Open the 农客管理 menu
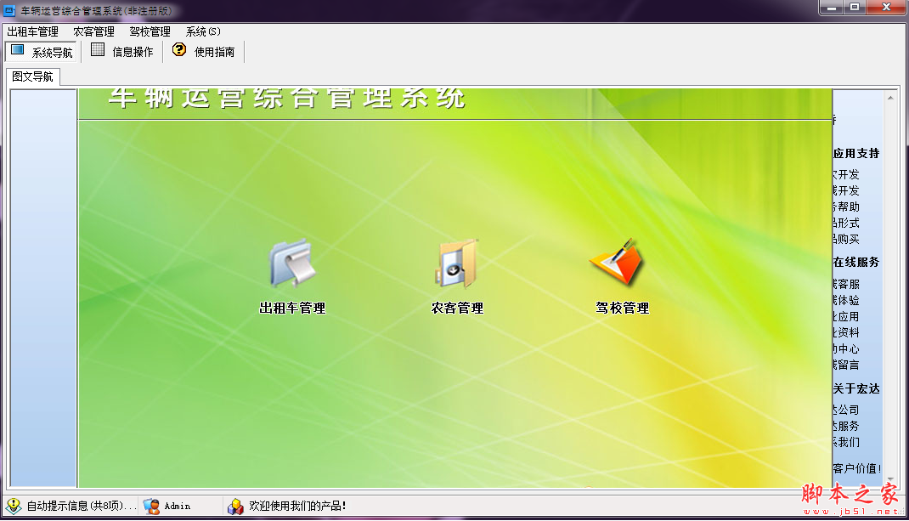Screen dimensions: 909x521 point(93,31)
